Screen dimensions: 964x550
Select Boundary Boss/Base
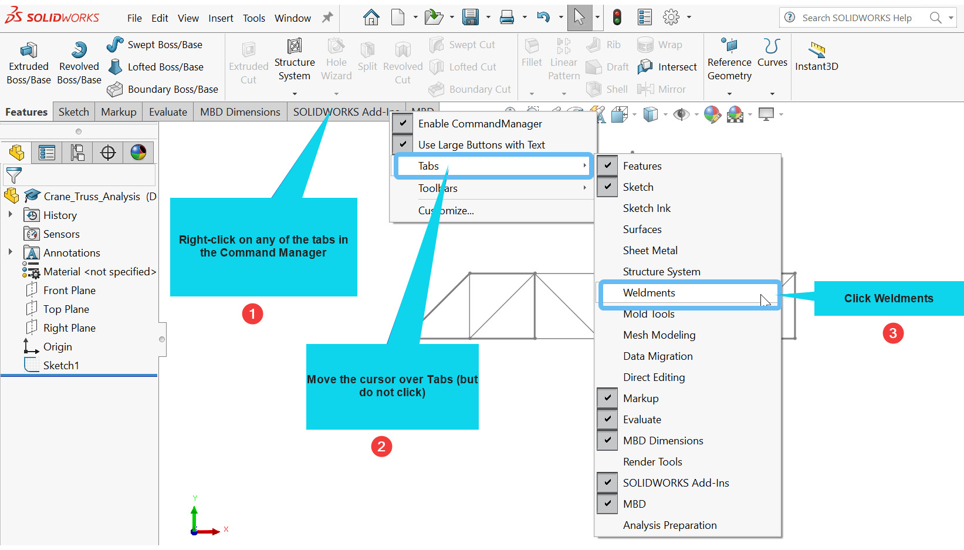tap(163, 89)
